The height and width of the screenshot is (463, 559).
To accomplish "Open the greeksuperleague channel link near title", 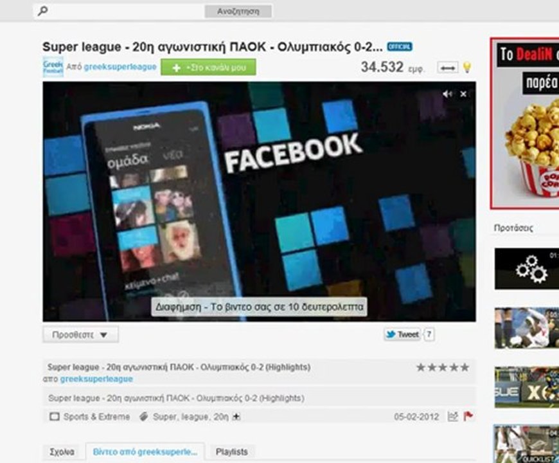I will pyautogui.click(x=120, y=67).
